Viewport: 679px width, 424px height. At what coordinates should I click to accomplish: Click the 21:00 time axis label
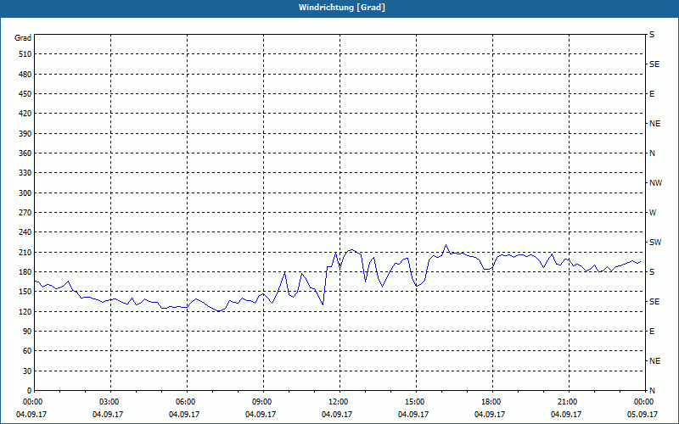[x=569, y=402]
